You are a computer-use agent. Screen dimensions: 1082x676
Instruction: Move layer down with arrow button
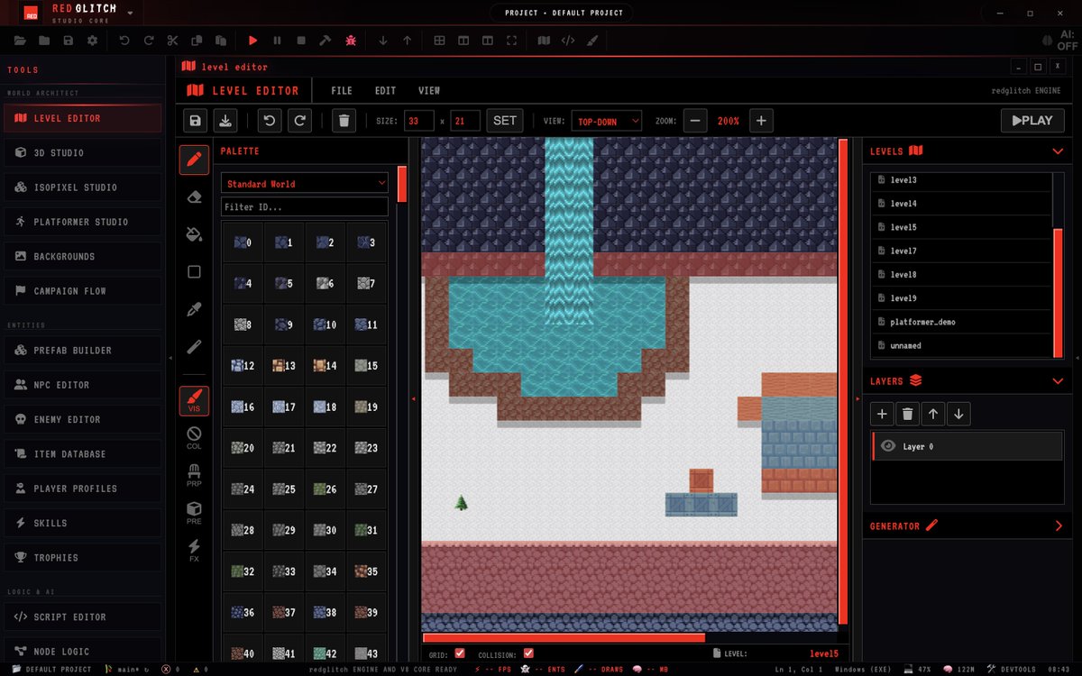click(958, 415)
